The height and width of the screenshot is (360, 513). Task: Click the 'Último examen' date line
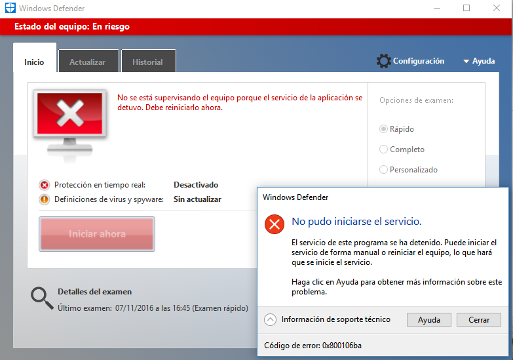[153, 308]
